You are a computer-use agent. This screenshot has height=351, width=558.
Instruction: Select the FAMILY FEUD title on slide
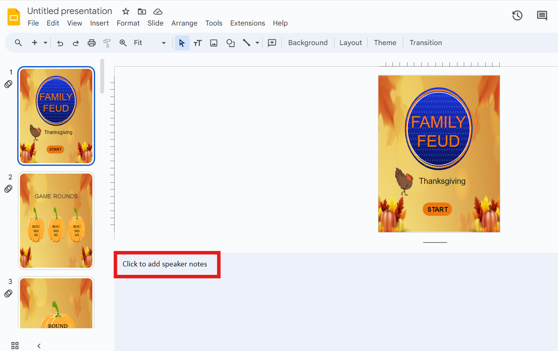(x=439, y=131)
